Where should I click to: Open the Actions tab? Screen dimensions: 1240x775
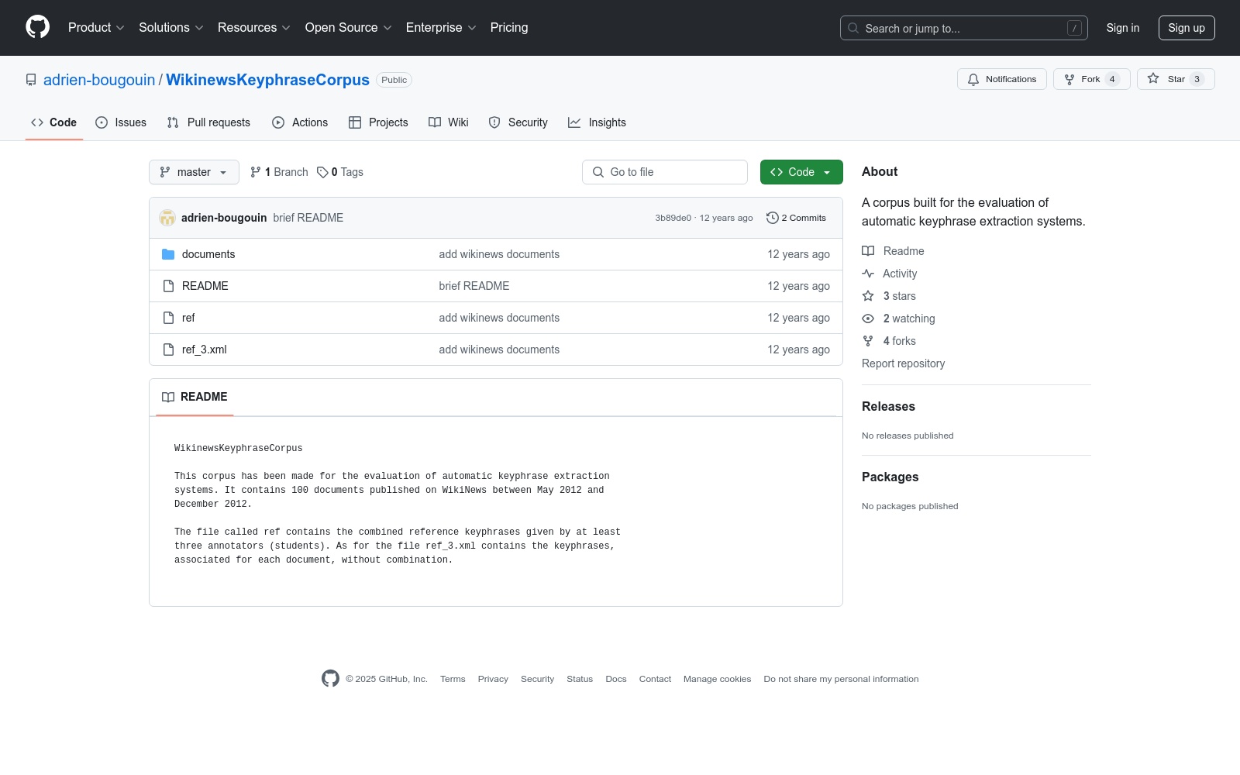coord(300,122)
